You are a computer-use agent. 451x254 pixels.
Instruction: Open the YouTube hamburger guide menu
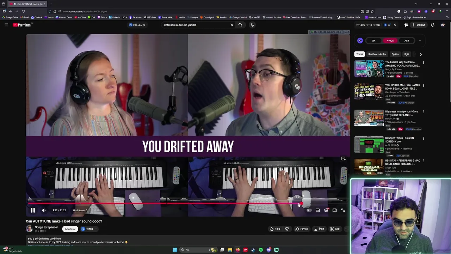pyautogui.click(x=6, y=25)
